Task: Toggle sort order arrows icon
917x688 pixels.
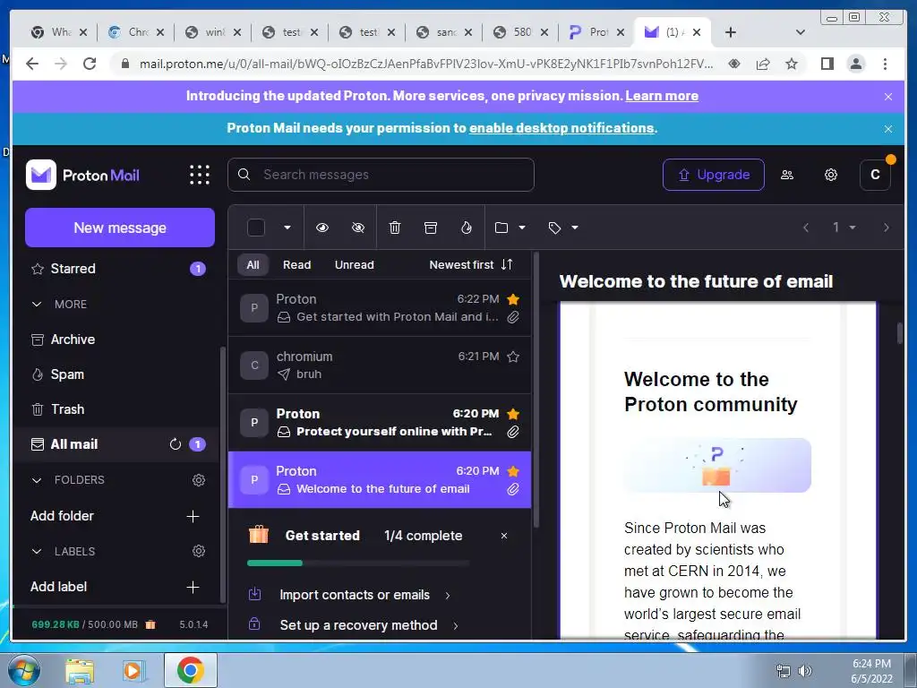Action: point(507,264)
